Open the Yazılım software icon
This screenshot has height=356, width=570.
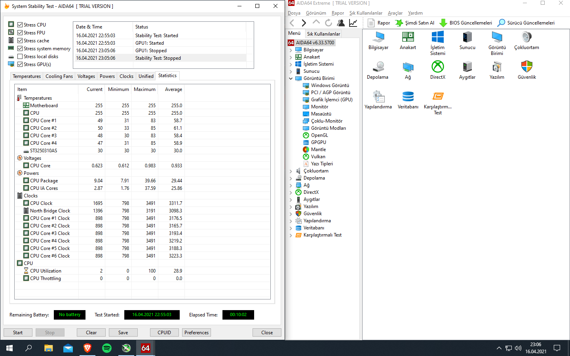coord(497,70)
